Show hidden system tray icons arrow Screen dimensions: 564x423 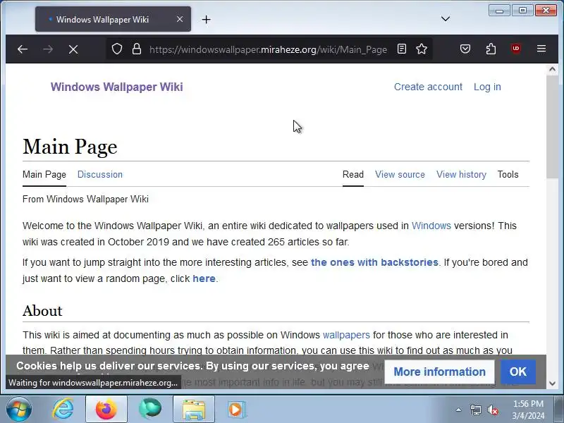459,410
